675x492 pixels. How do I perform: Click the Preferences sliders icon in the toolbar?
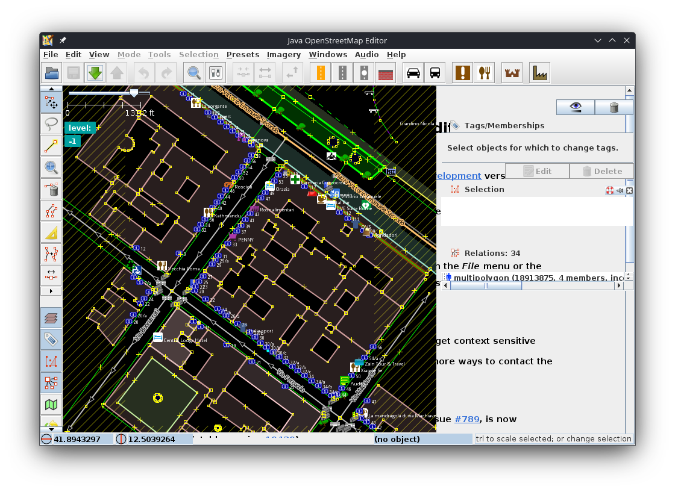[x=216, y=73]
